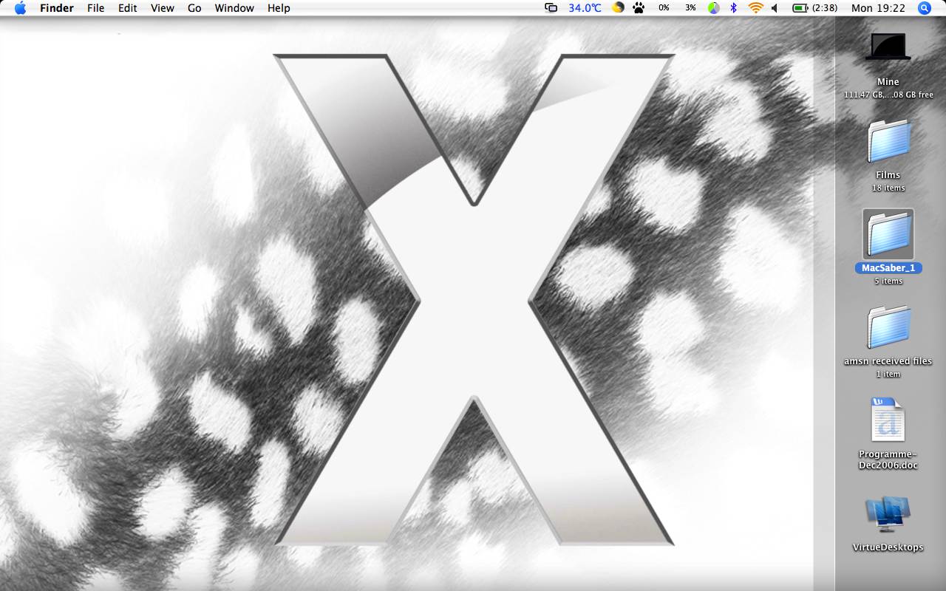Open the Help menu
946x591 pixels.
[279, 8]
